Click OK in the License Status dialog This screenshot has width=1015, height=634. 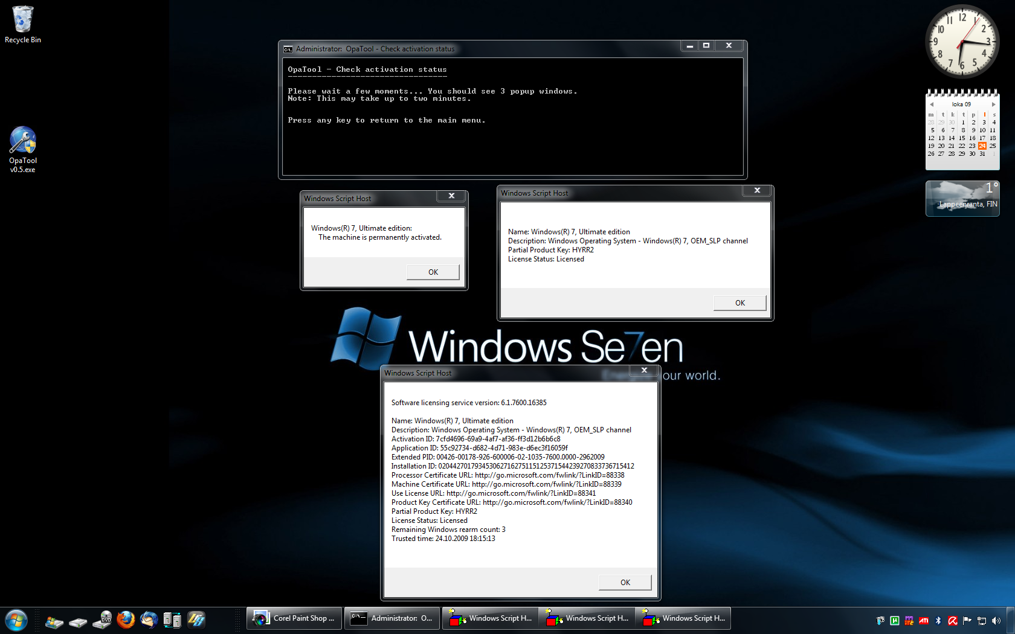(x=739, y=303)
